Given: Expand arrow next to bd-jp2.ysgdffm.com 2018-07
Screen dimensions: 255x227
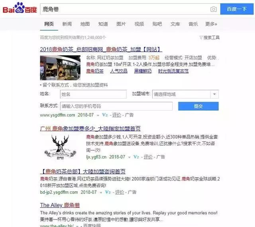Looking at the screenshot, I should coord(101,192).
